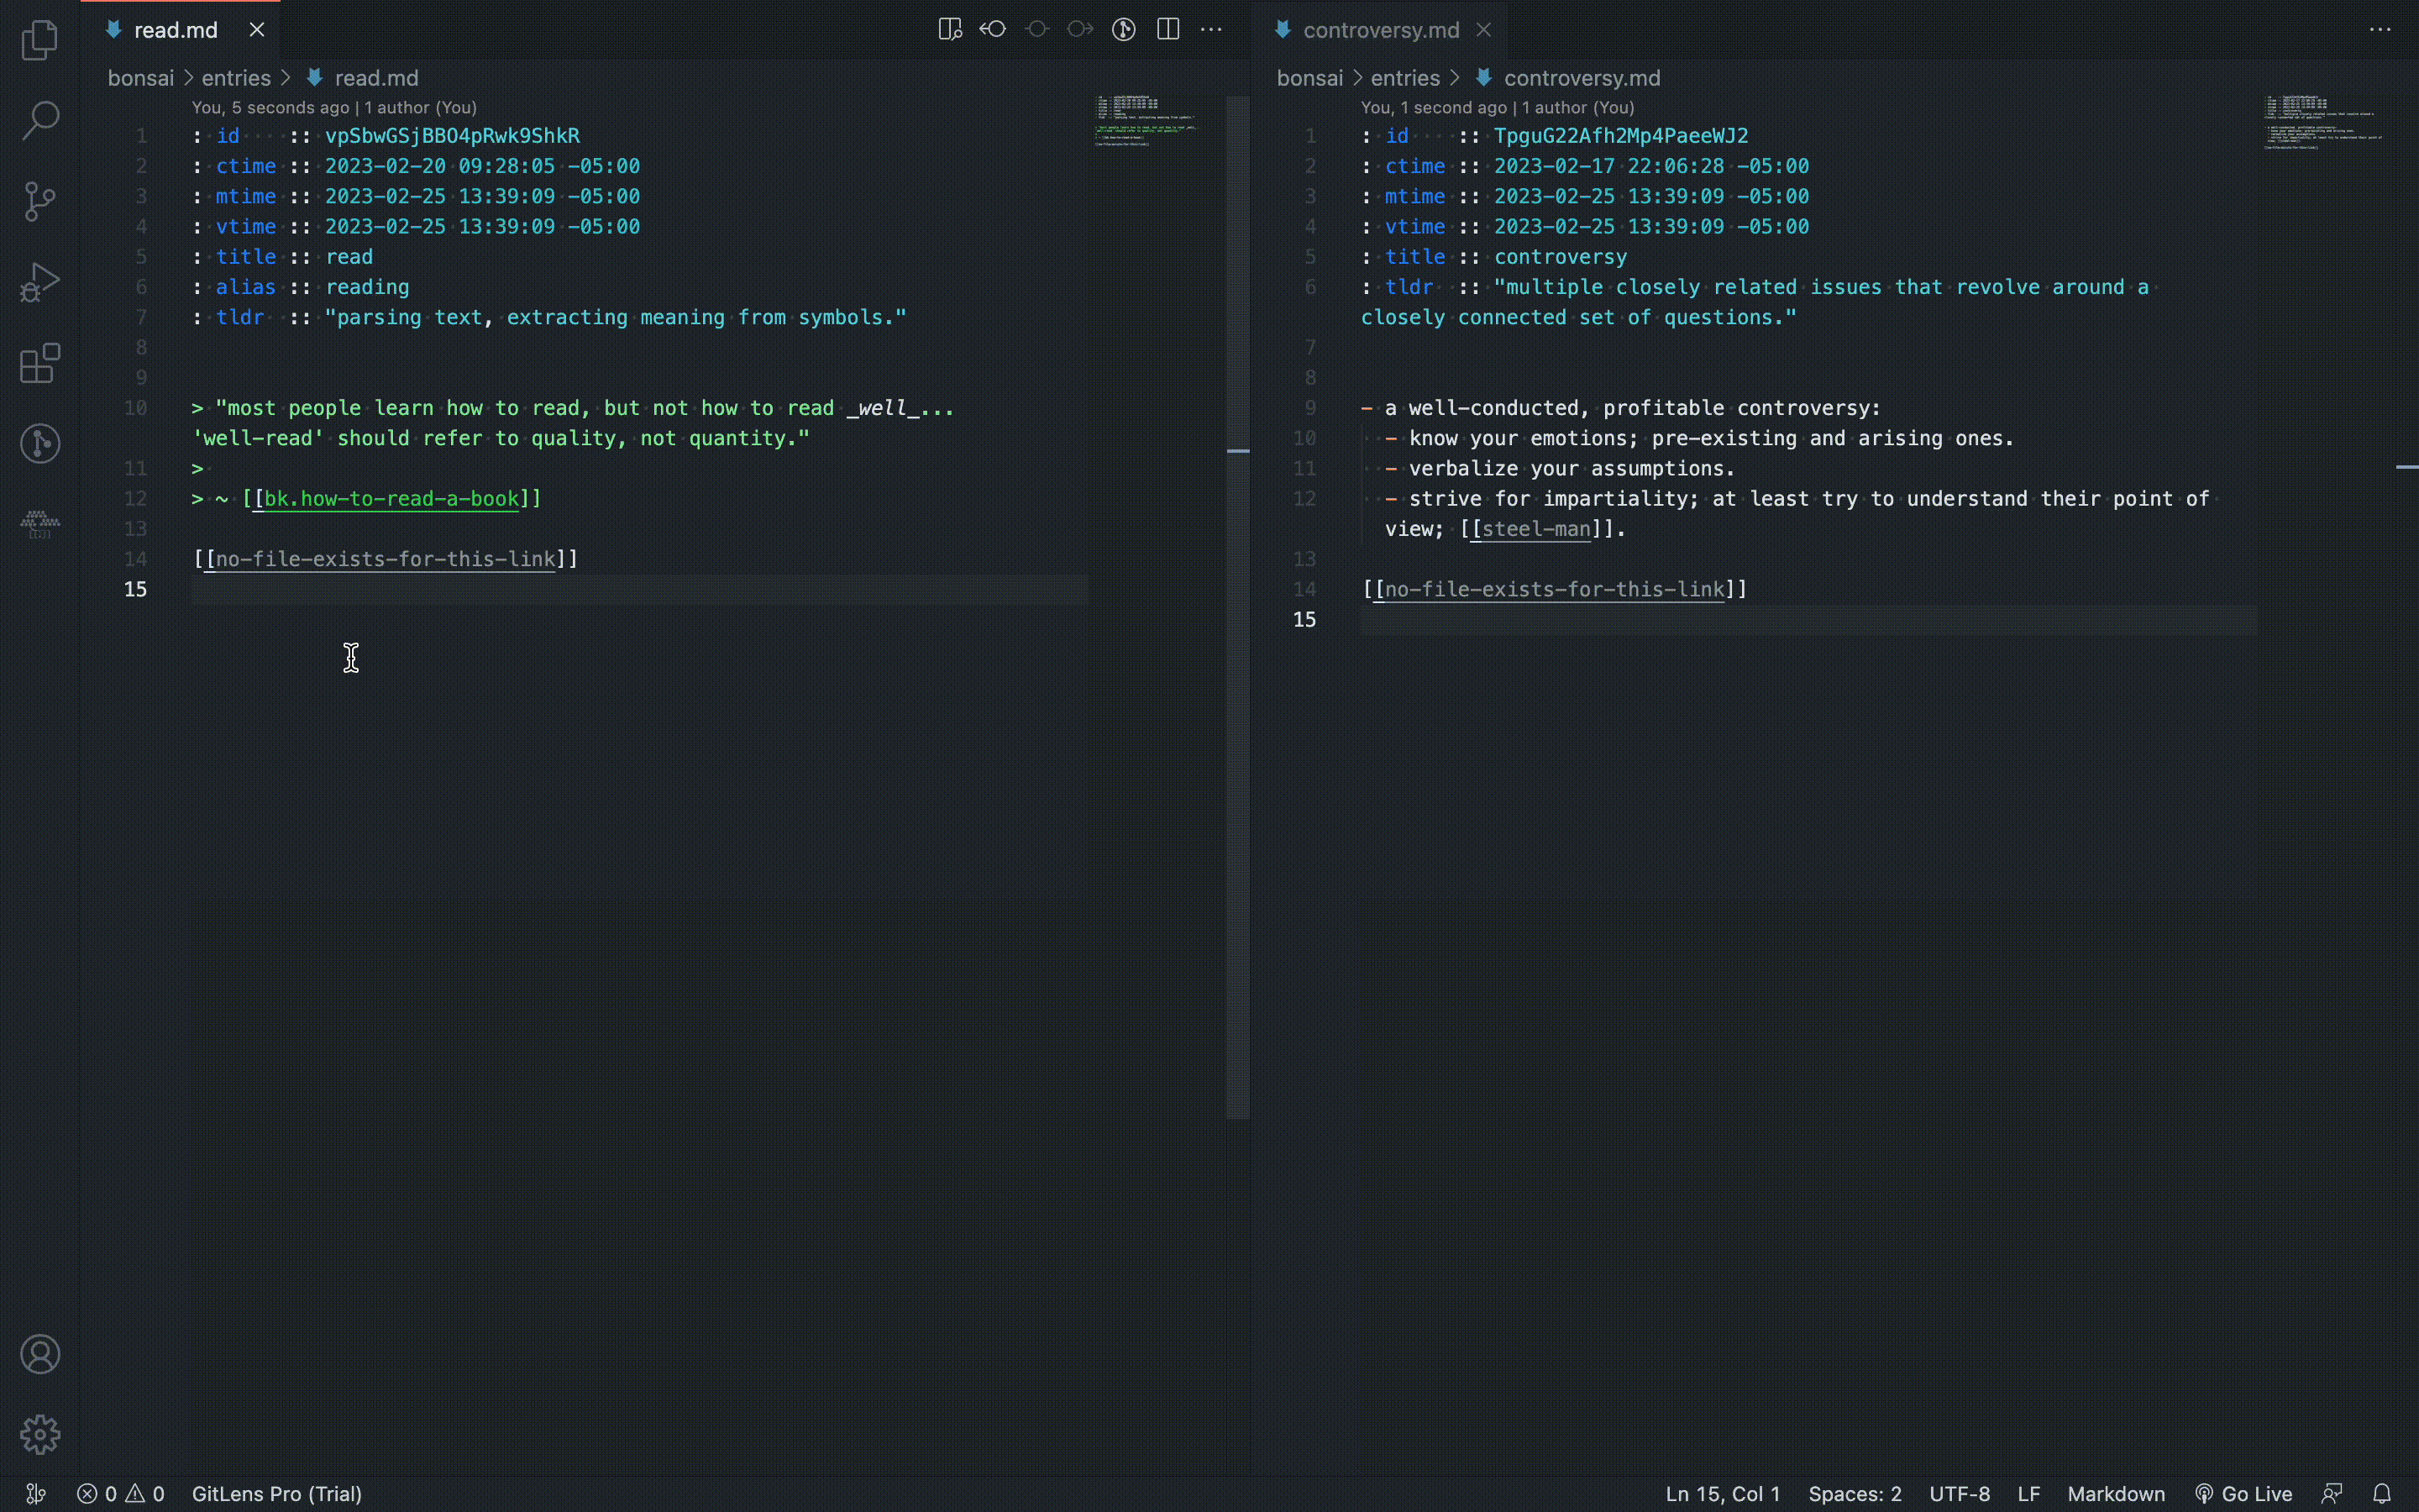Click the steel-man wikilink
2419x1512 pixels.
[1535, 529]
